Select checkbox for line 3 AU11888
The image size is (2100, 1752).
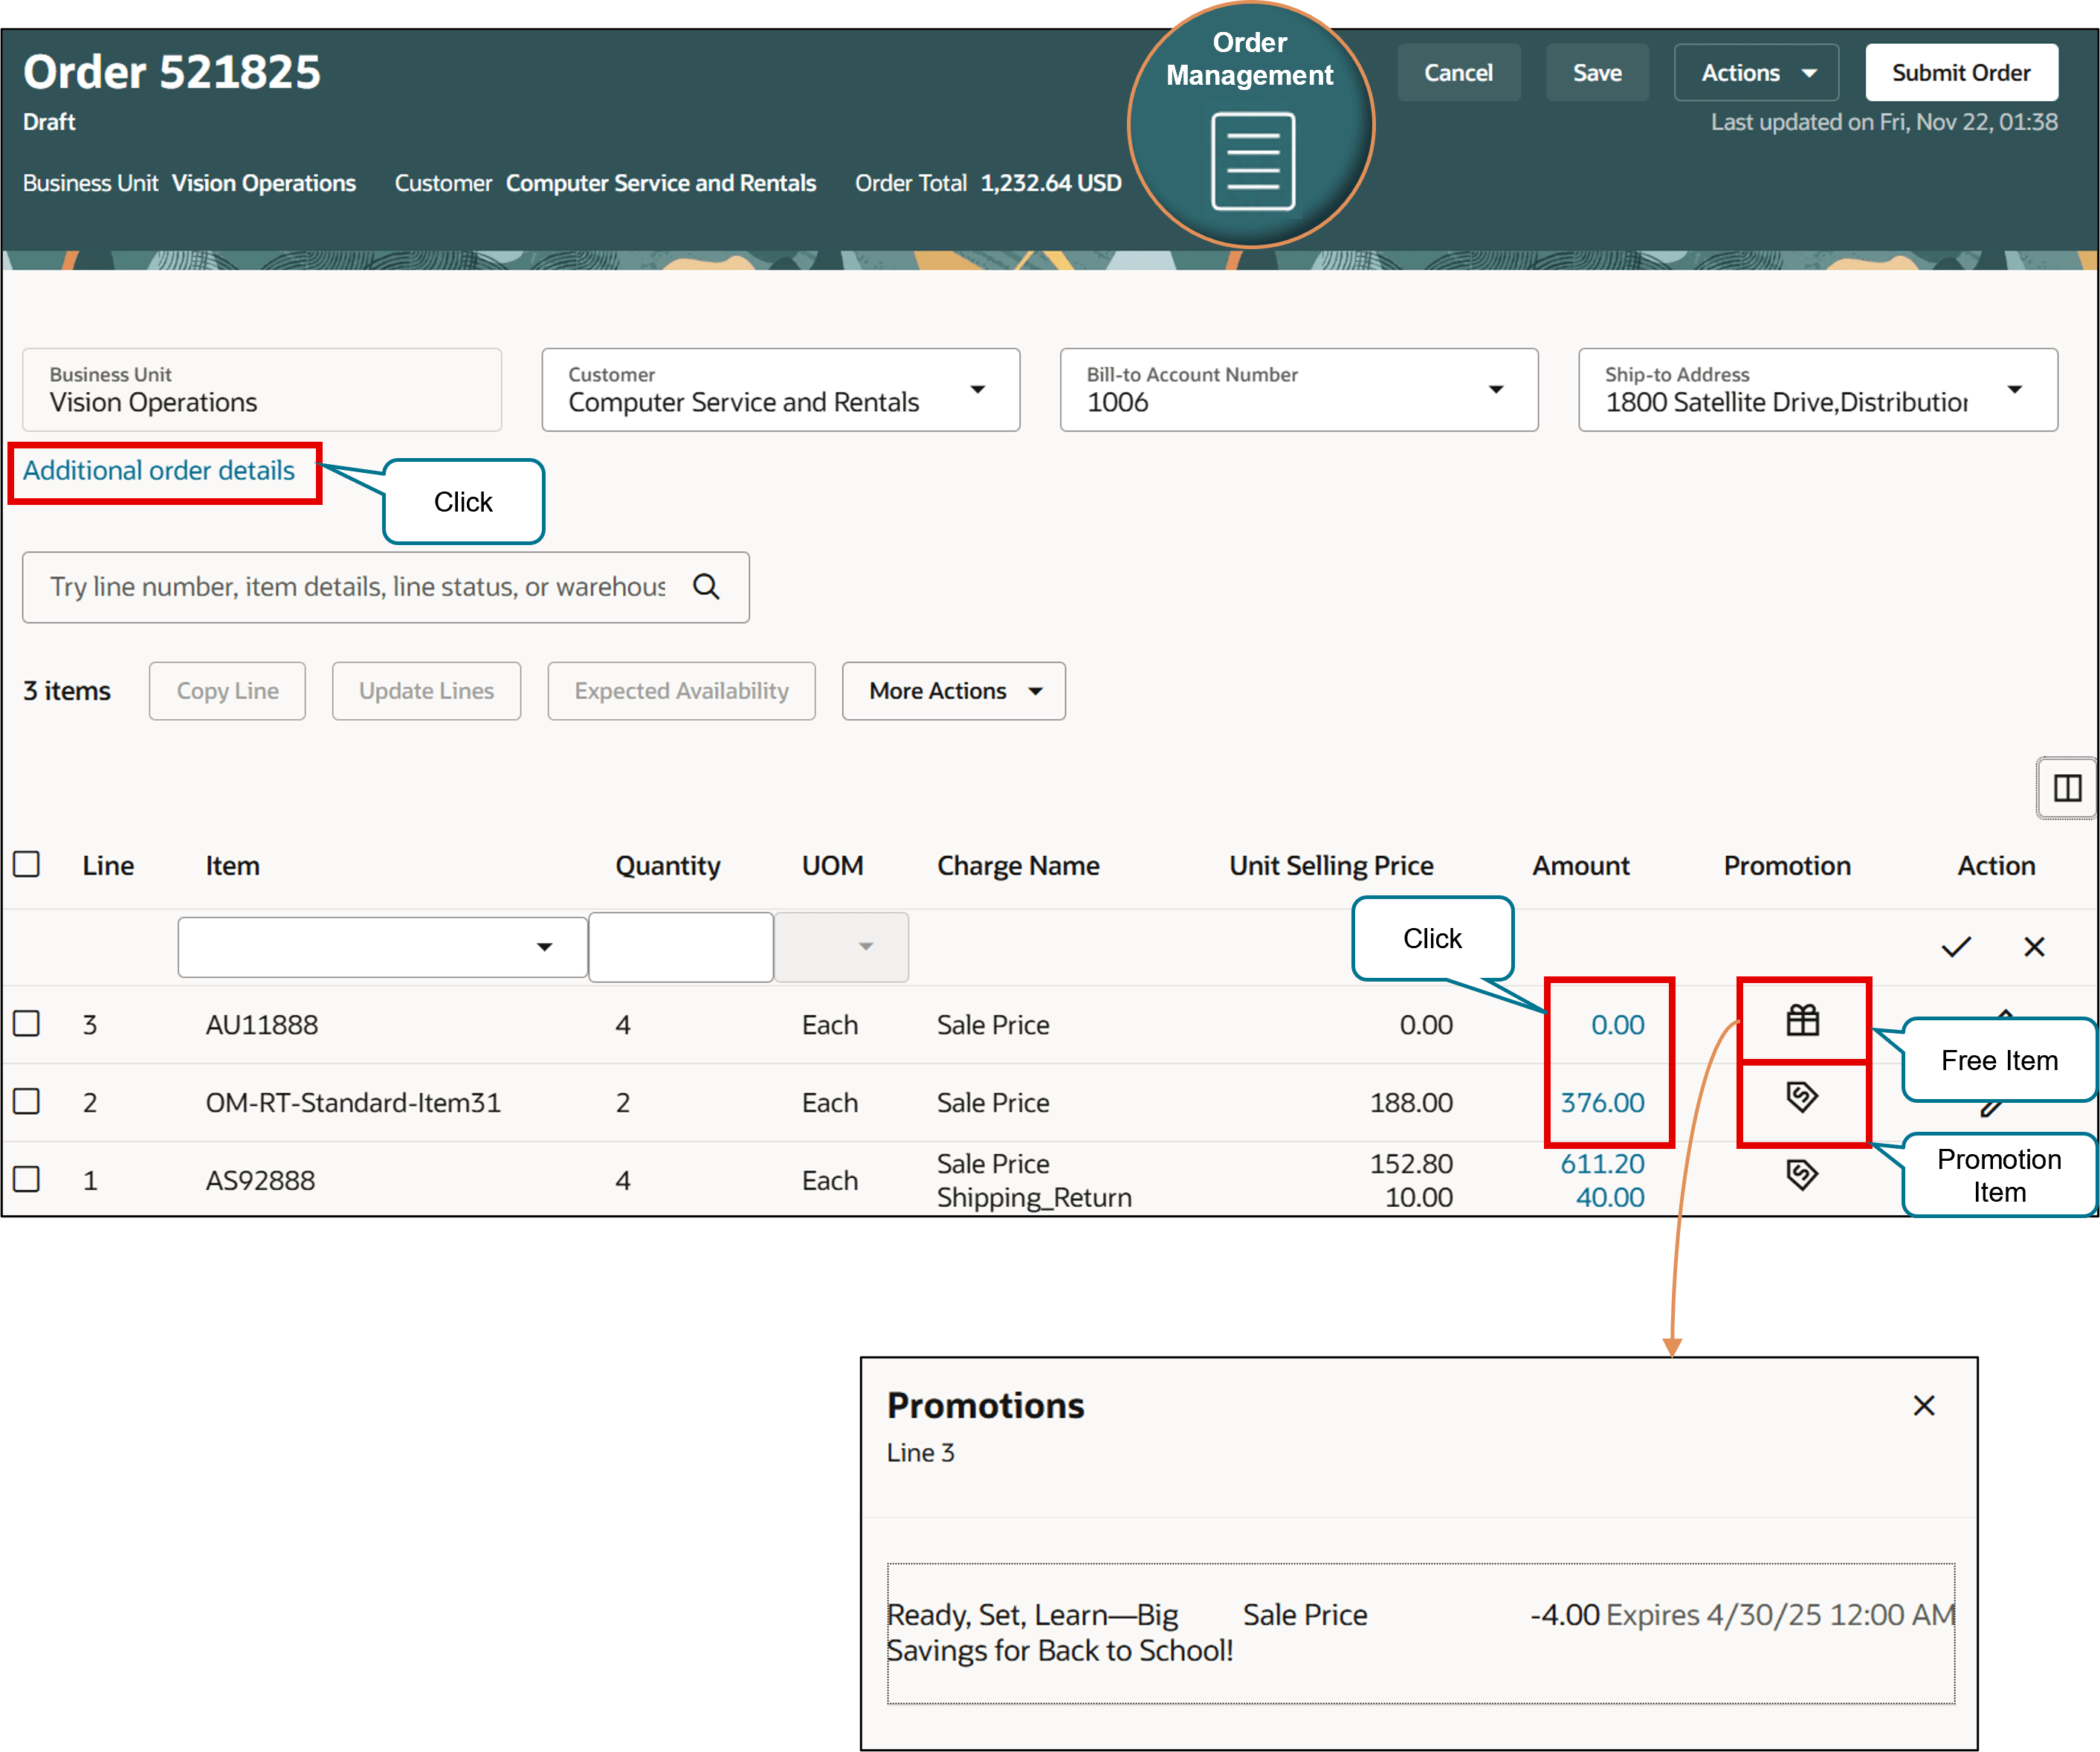point(27,1023)
